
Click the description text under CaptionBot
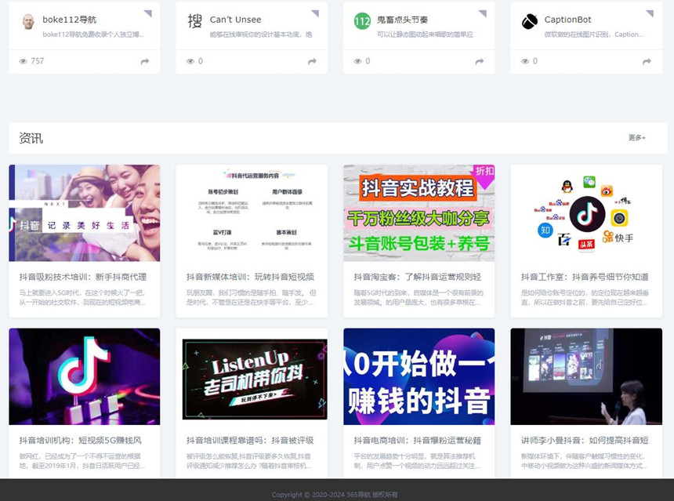[x=594, y=34]
